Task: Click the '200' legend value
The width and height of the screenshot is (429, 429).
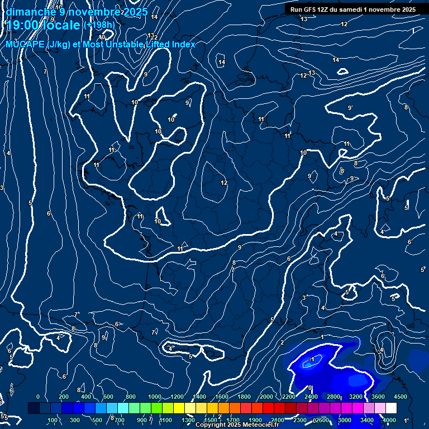Action: 64,397
